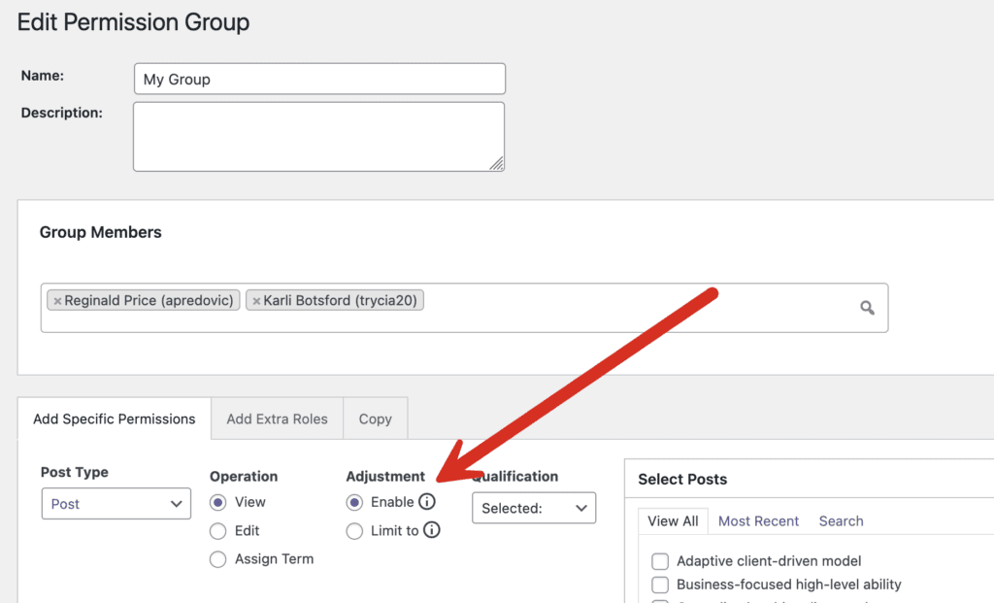The image size is (994, 603).
Task: Open the Most Recent posts tab
Action: (x=758, y=521)
